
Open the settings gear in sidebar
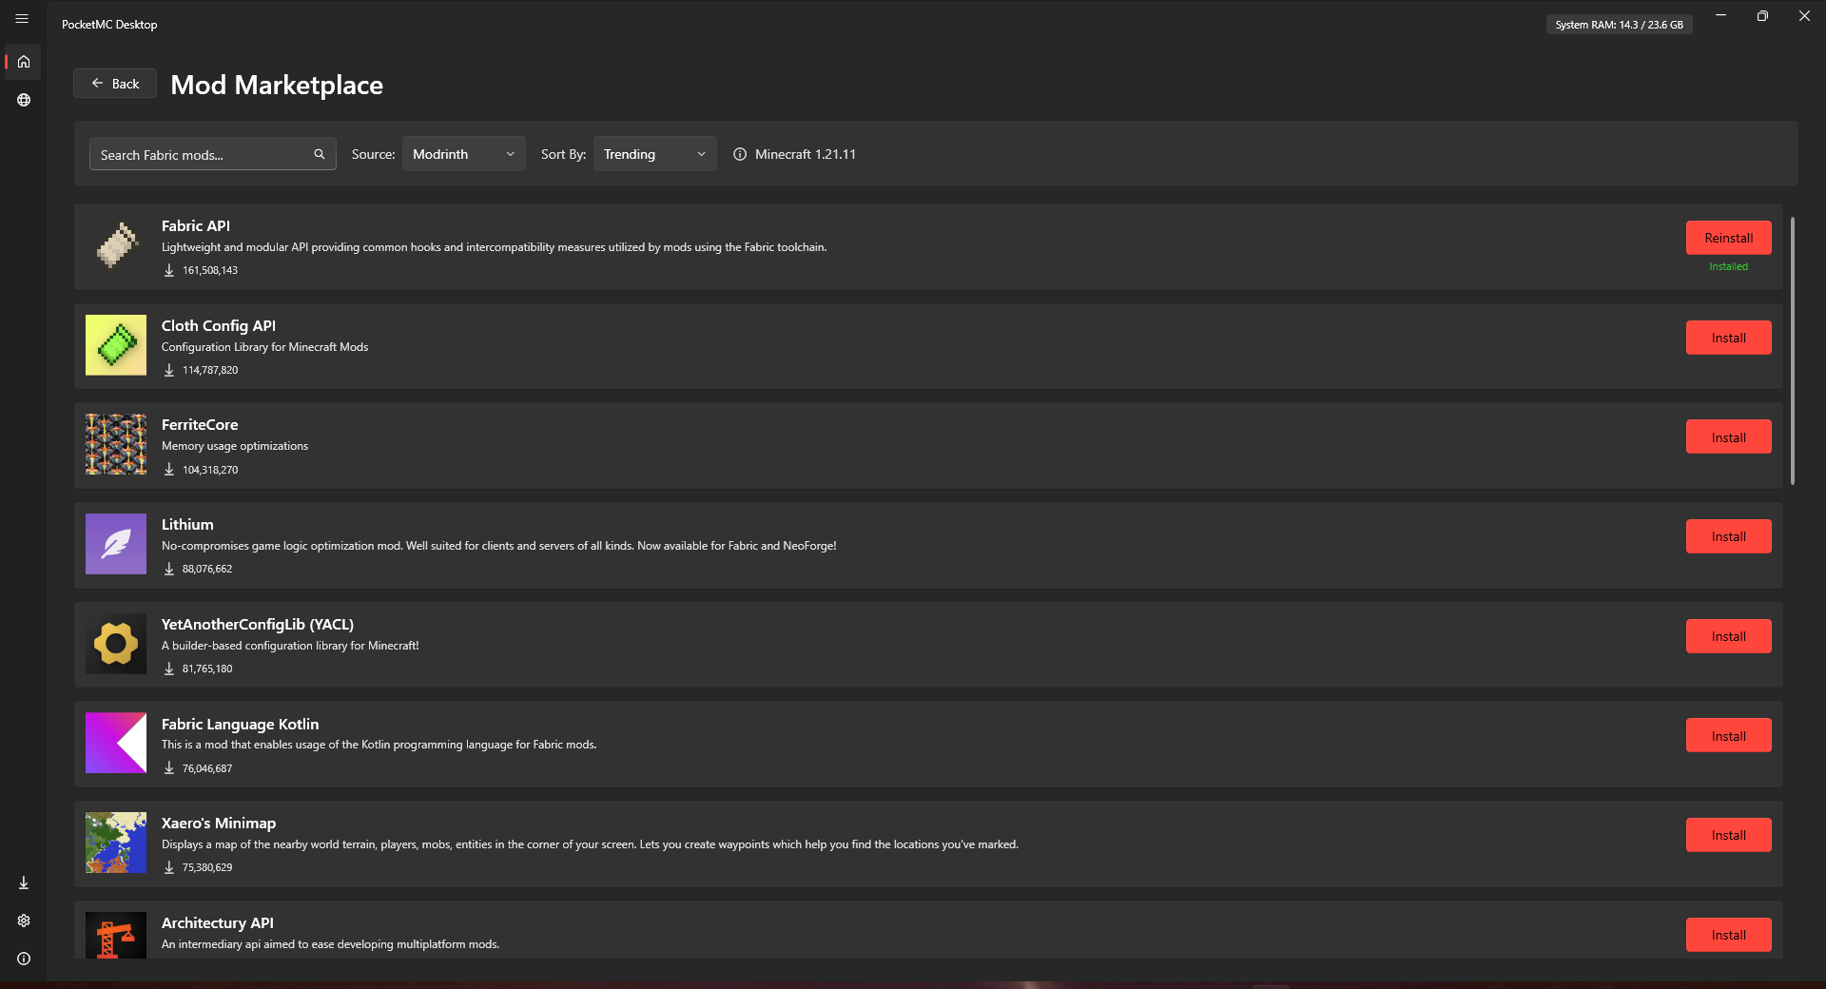point(24,921)
